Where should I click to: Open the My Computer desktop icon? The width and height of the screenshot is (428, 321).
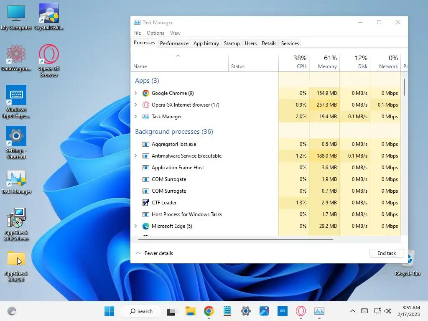click(16, 17)
